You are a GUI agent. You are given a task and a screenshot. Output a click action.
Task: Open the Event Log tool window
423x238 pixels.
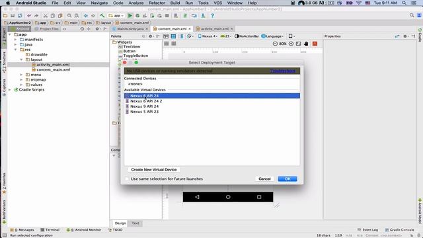[367, 230]
